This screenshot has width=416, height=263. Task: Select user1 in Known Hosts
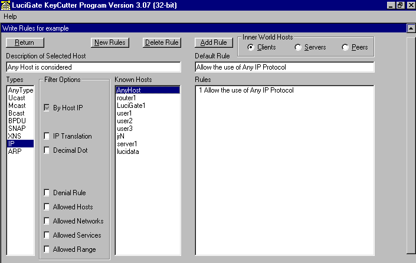(148, 113)
